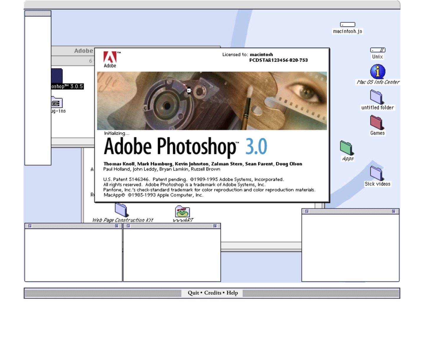Select the Web Page Construction Kit folder
Screen dimensions: 424x344
coord(121,210)
